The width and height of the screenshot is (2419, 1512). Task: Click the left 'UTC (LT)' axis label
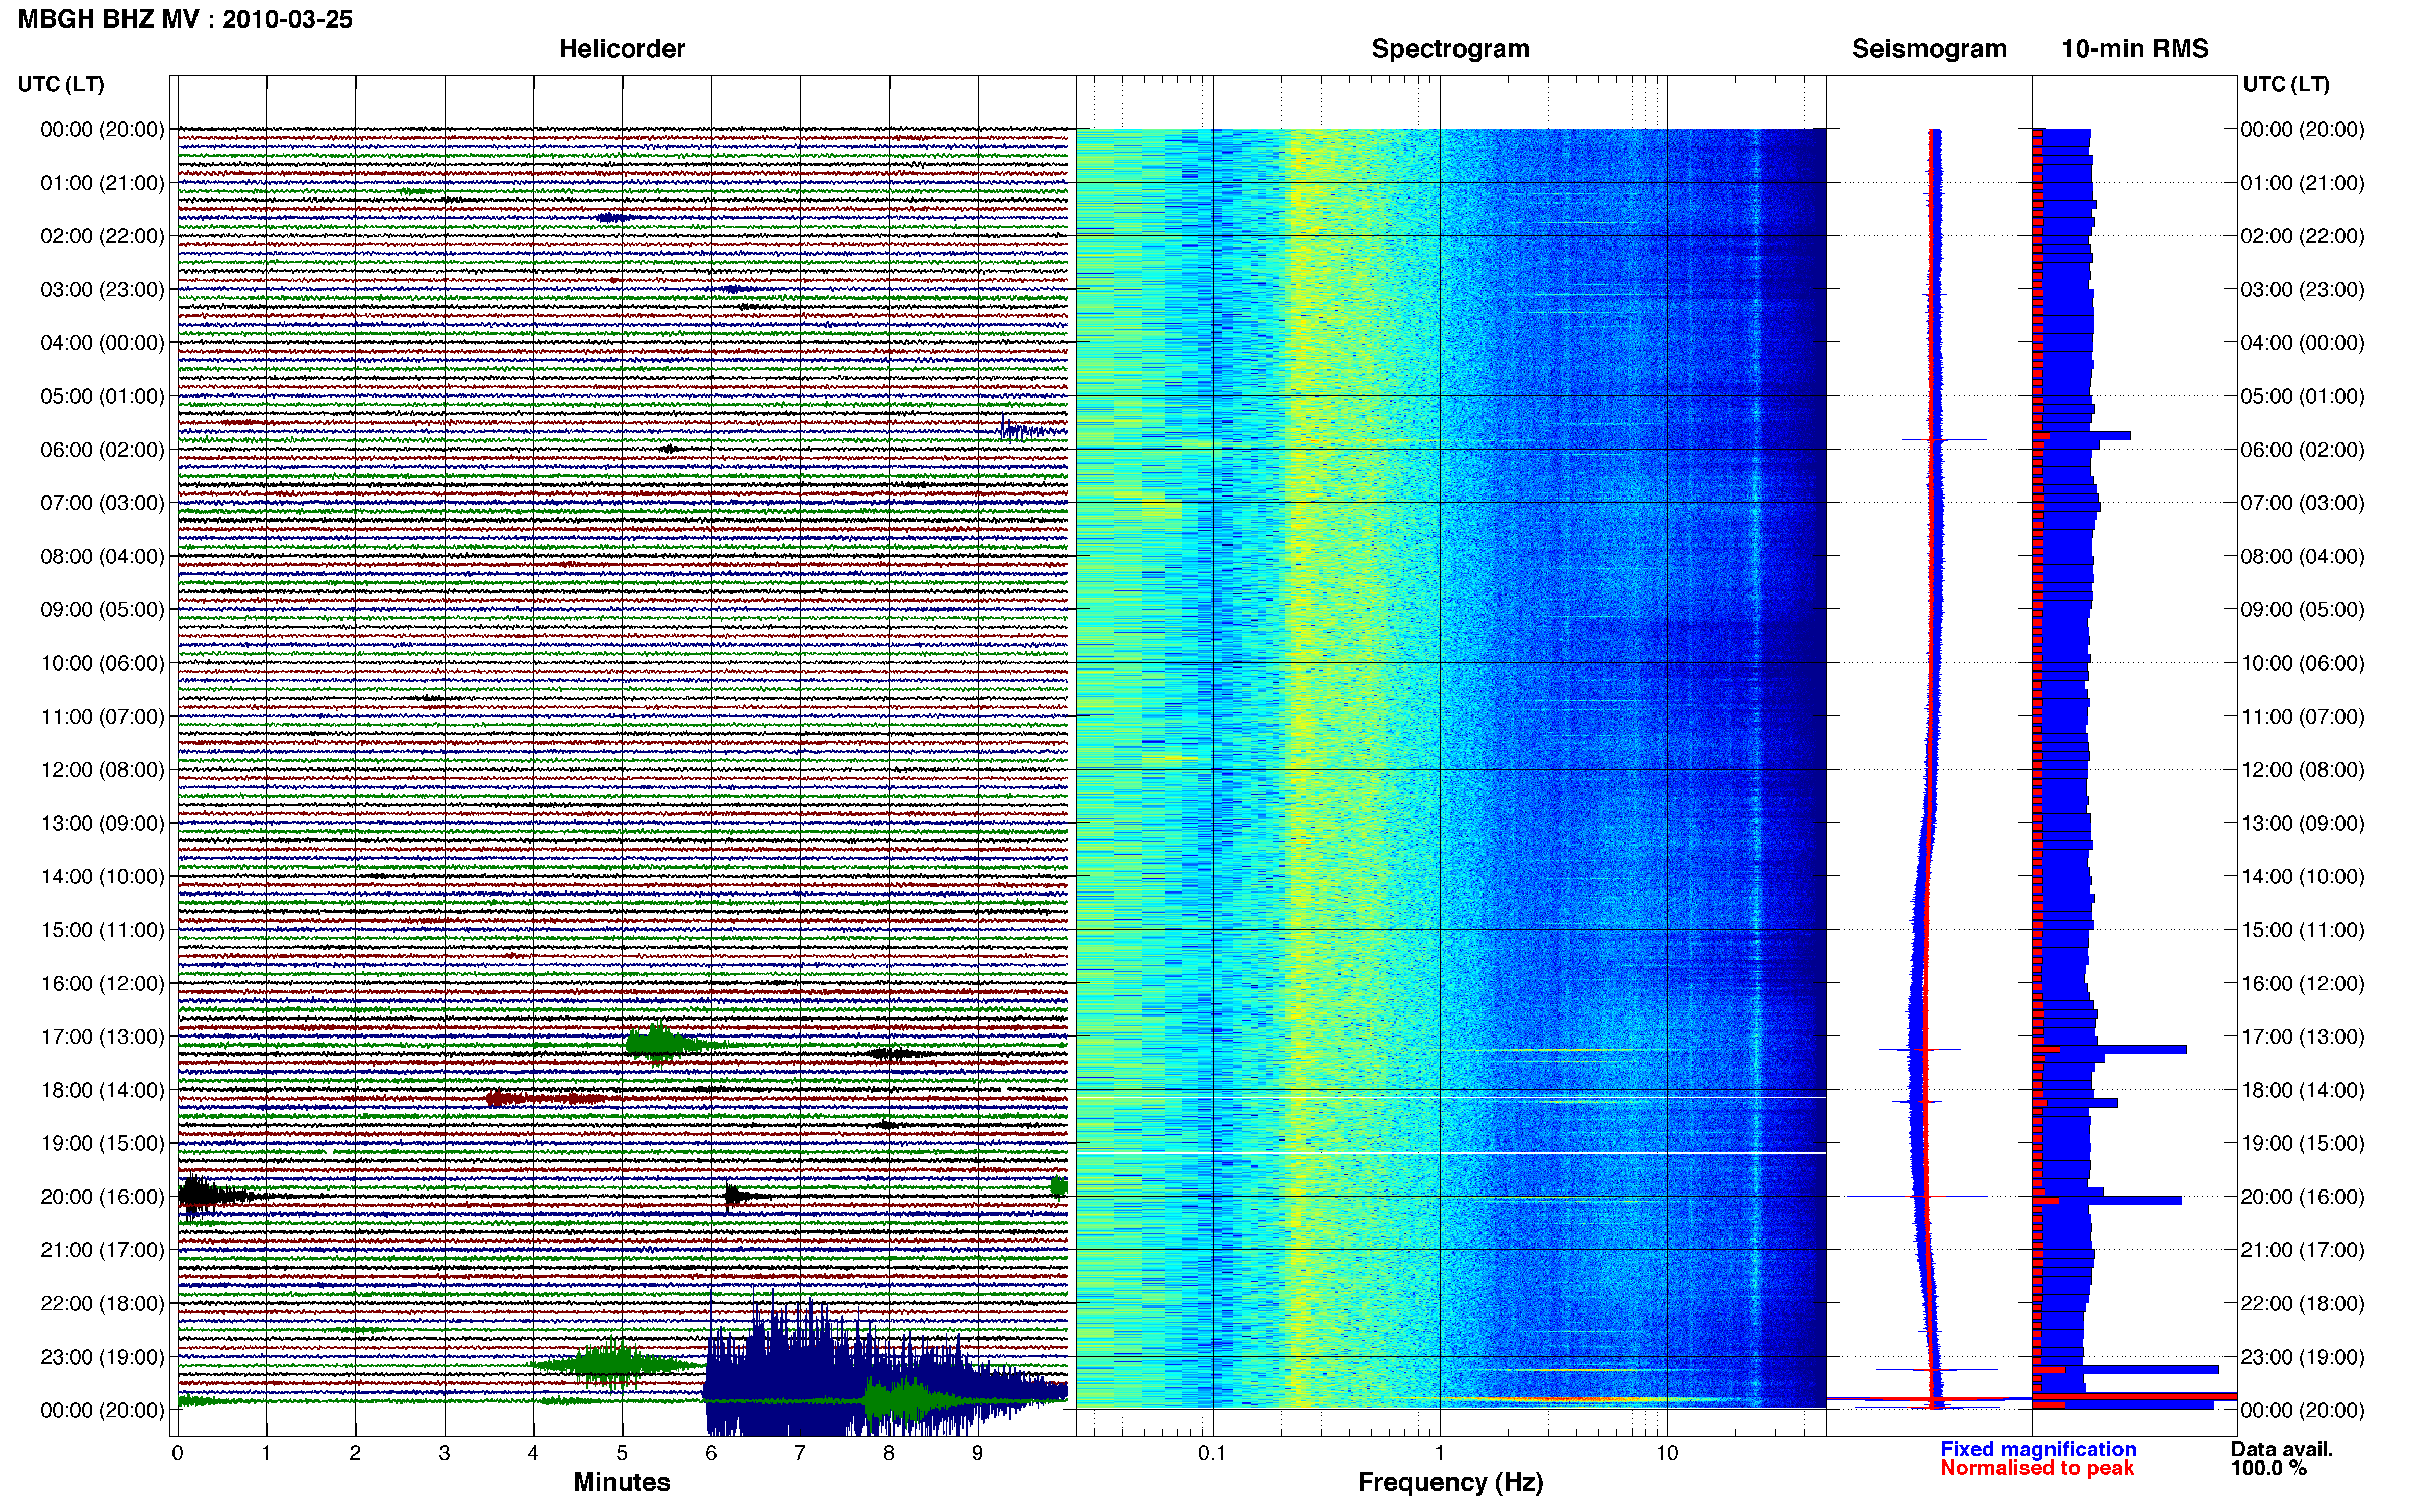click(x=61, y=84)
